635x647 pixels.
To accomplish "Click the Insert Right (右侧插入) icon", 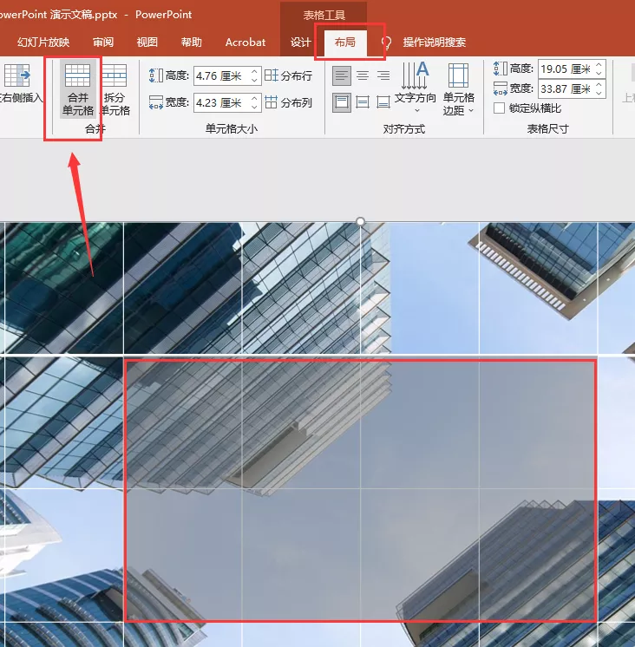I will click(17, 75).
